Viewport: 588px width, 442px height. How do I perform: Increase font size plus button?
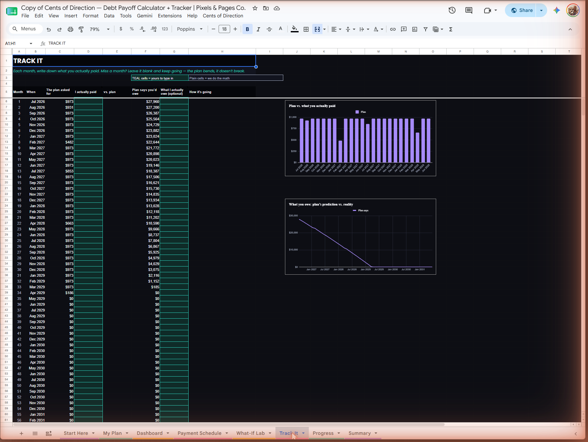point(235,29)
